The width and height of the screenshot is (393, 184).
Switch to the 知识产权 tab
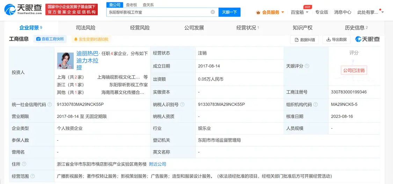[x=303, y=28]
